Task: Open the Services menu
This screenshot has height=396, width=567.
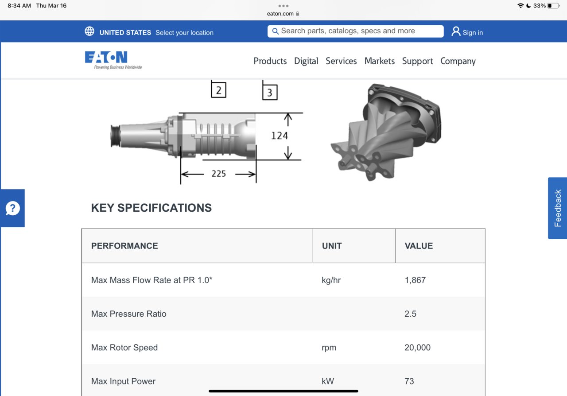Action: pyautogui.click(x=341, y=61)
